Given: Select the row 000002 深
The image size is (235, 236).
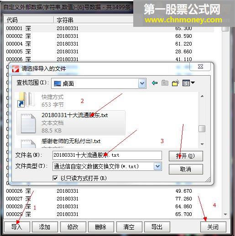Looking at the screenshot, I should pyautogui.click(x=109, y=36).
